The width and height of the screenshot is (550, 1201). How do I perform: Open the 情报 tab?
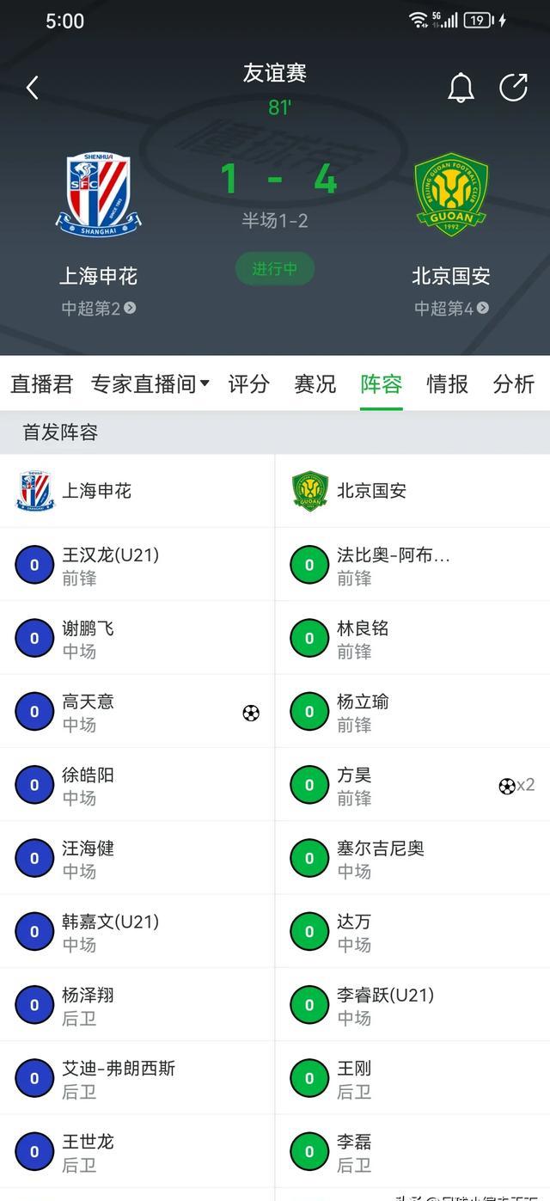tap(447, 384)
